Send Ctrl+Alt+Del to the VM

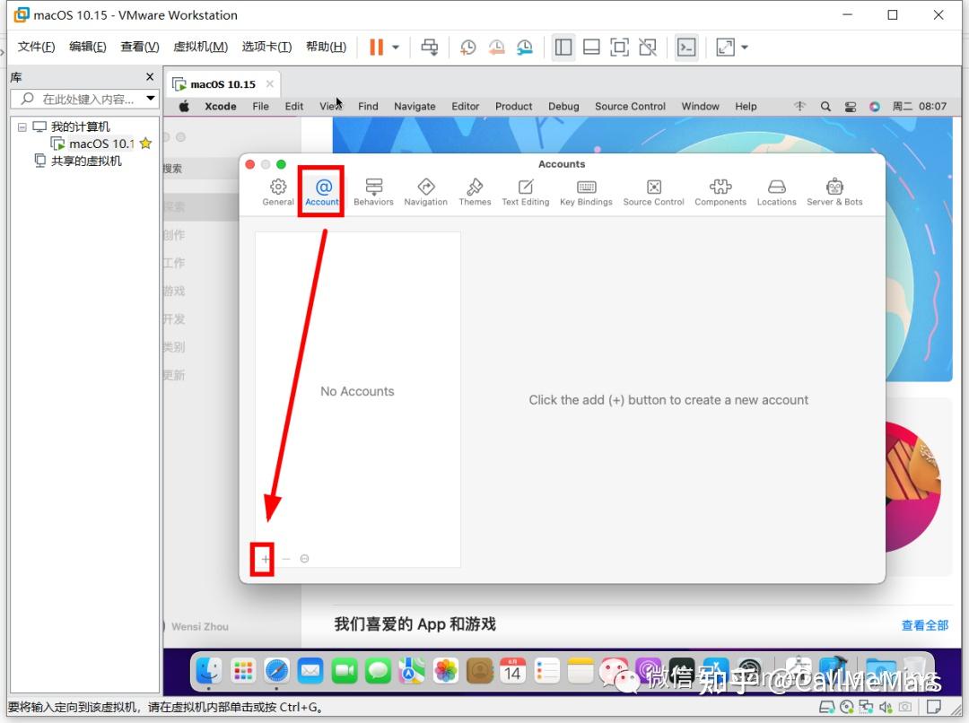pos(430,47)
